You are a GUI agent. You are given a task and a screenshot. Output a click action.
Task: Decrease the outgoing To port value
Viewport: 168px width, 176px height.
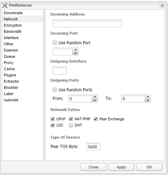click(148, 100)
